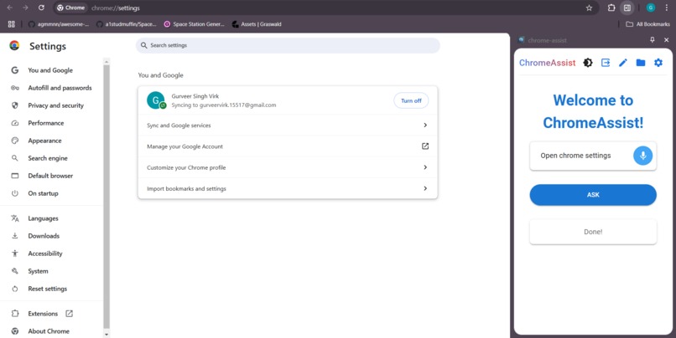This screenshot has width=676, height=338.
Task: Expand Import bookmarks and settings row
Action: tap(288, 188)
